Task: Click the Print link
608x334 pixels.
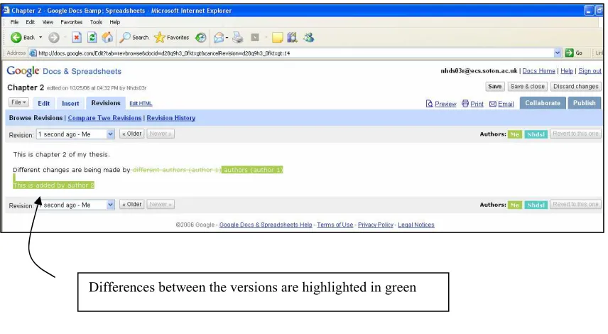Action: pos(477,104)
